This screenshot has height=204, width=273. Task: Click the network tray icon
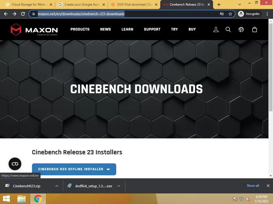click(242, 199)
